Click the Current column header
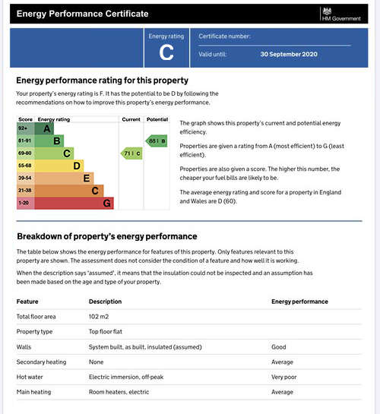Image resolution: width=380 pixels, height=414 pixels. (131, 119)
